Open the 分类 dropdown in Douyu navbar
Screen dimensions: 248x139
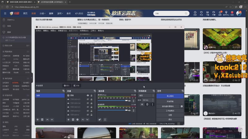coord(42,13)
